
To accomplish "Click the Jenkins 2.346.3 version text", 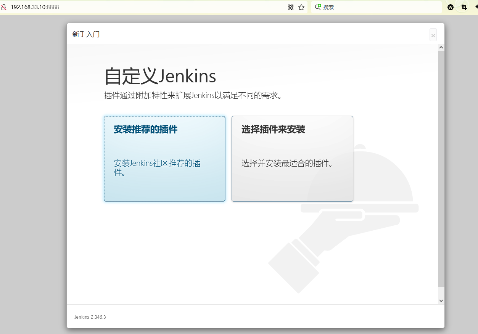I will click(90, 317).
